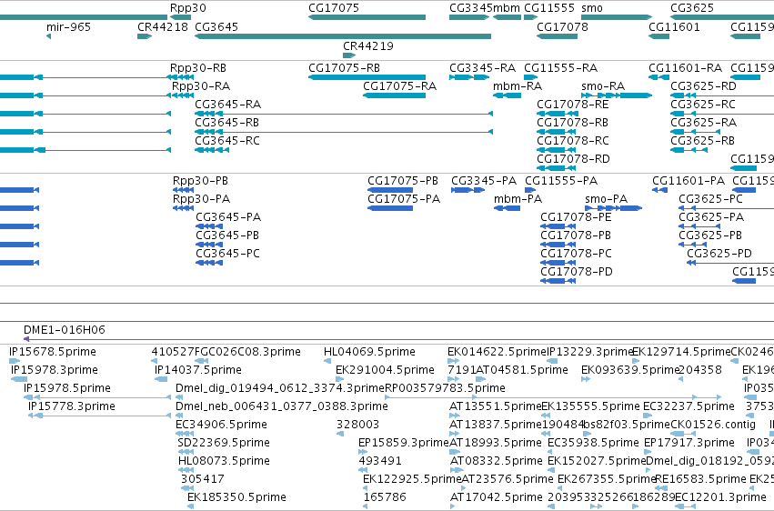Image resolution: width=774 pixels, height=511 pixels.
Task: Click the CR44218 gene label
Action: [163, 26]
